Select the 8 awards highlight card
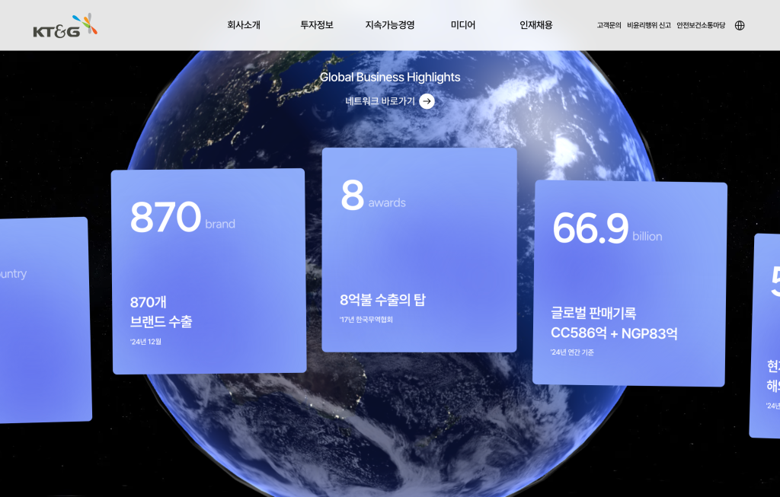780x497 pixels. pyautogui.click(x=419, y=250)
